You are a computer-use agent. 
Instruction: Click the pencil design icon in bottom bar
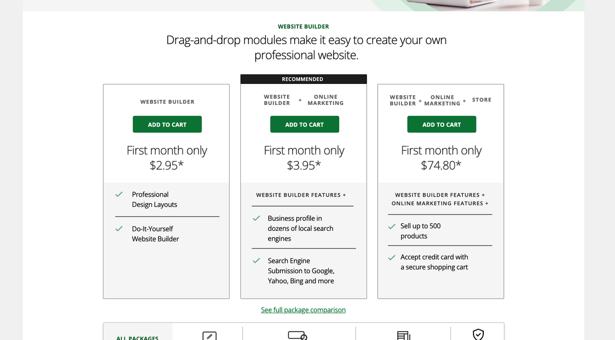click(209, 336)
